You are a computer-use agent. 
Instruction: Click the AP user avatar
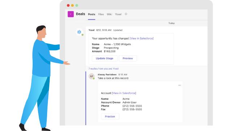coord(91,76)
